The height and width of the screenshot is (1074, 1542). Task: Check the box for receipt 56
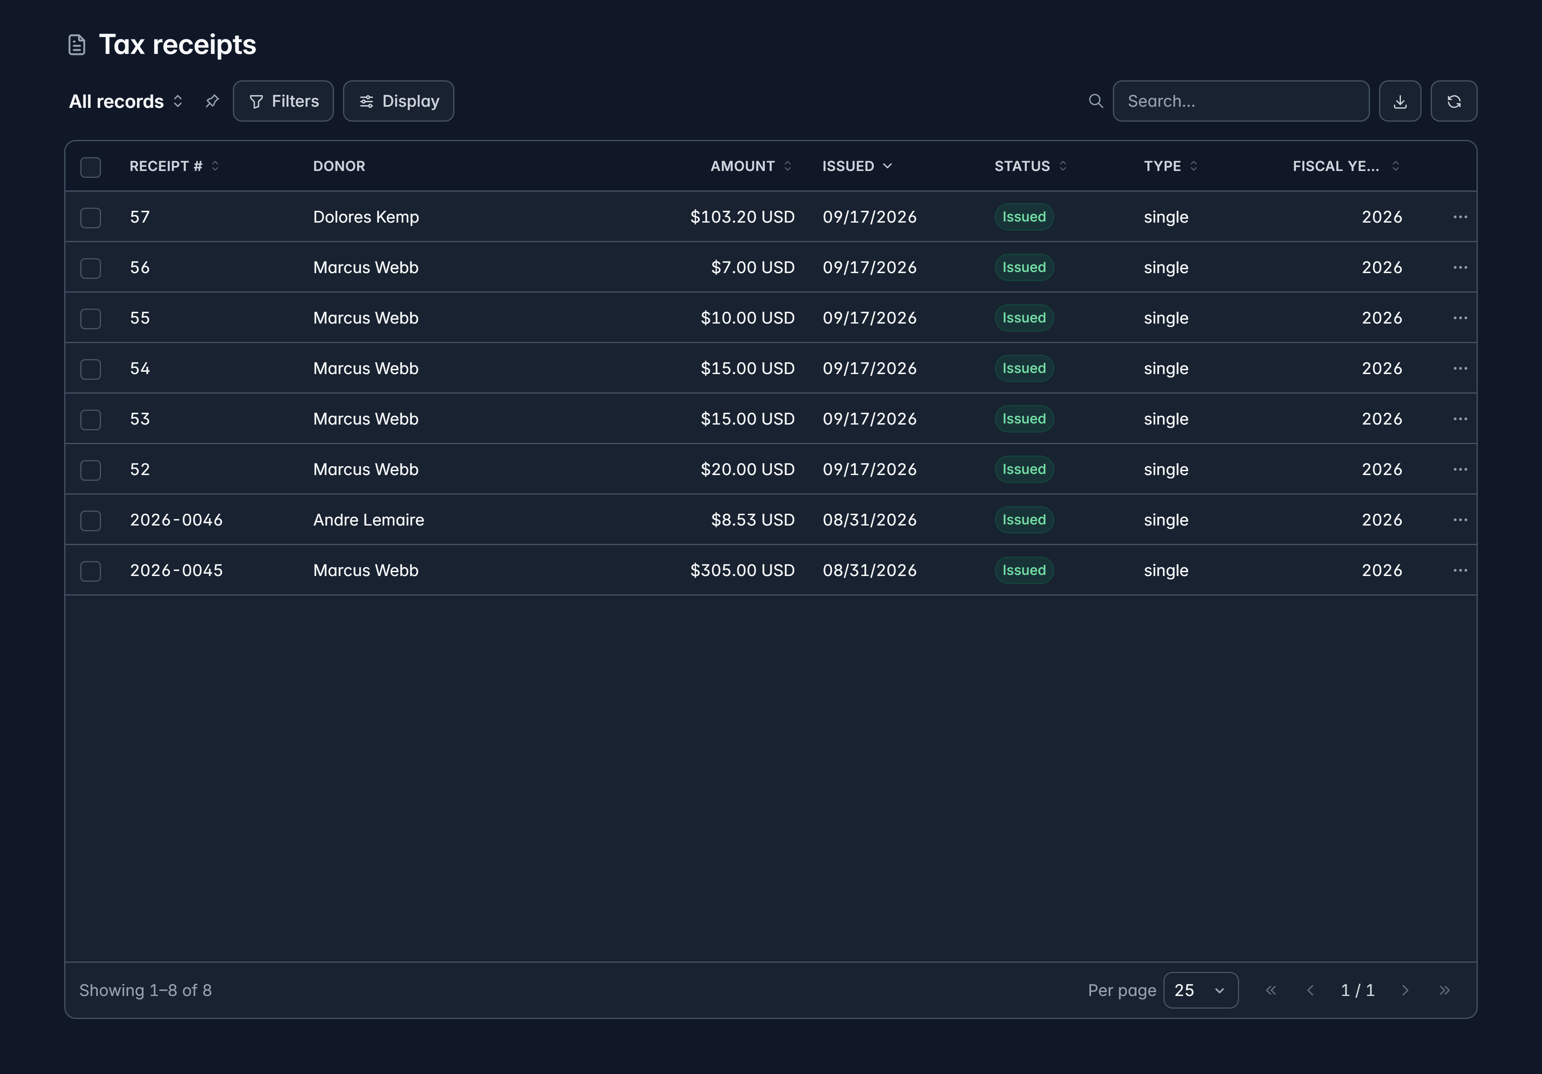(x=91, y=268)
